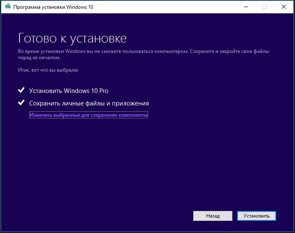Click the Установить button
Image resolution: width=295 pixels, height=233 pixels.
click(257, 216)
